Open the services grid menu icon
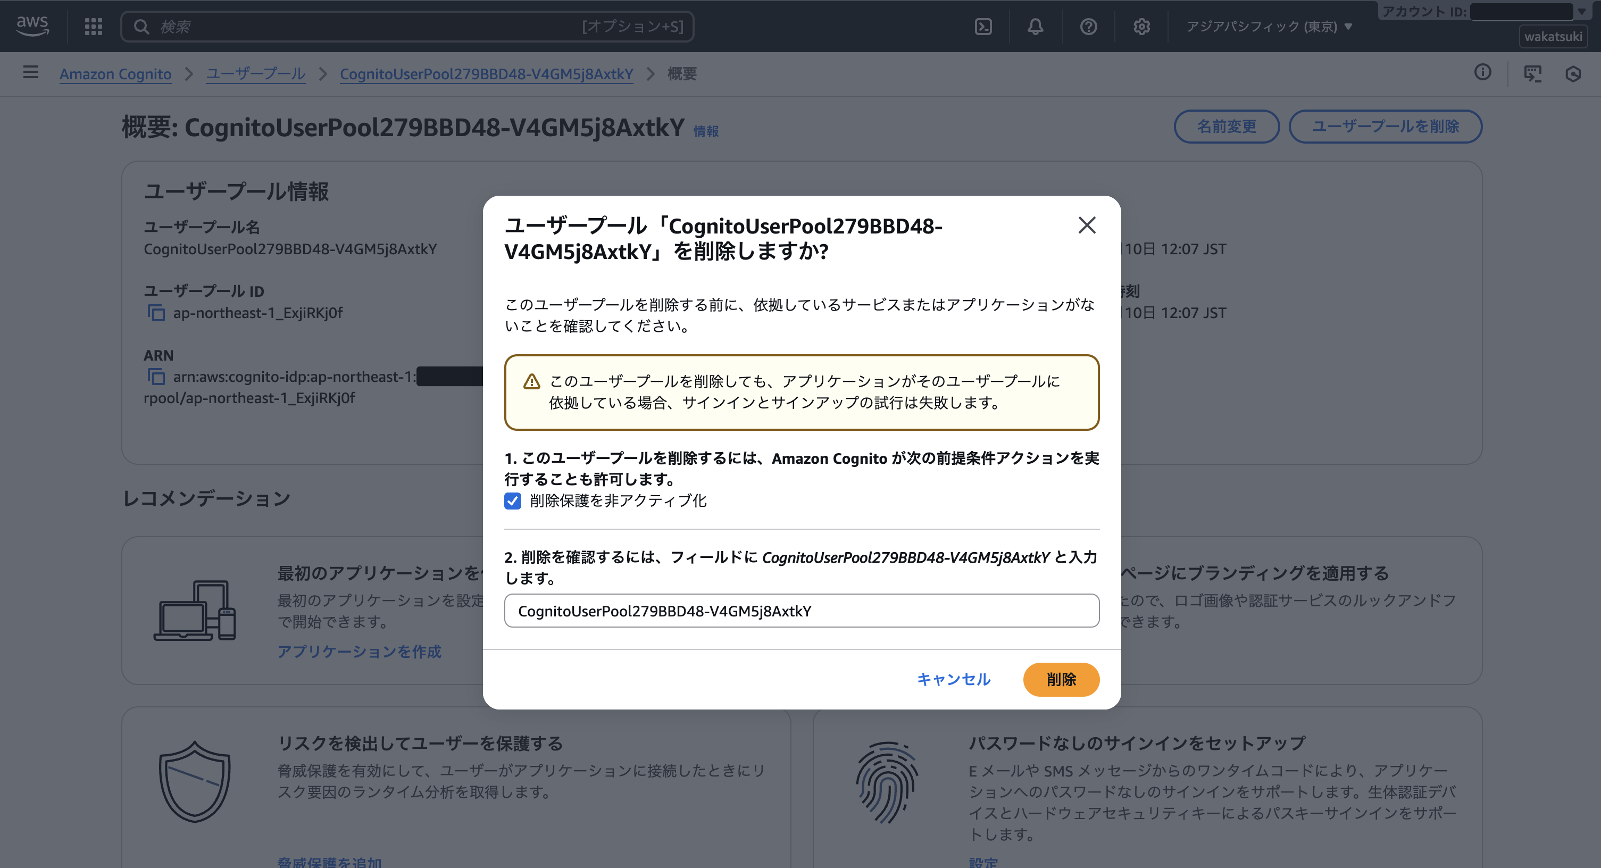1601x868 pixels. (x=93, y=26)
